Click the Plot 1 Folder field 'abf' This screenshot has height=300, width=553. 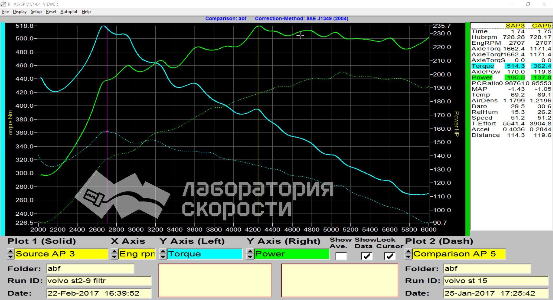click(90, 269)
